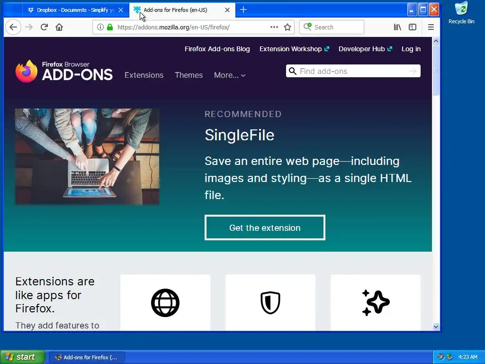The image size is (485, 364).
Task: Click the magnifier in Find add-ons
Action: (x=292, y=71)
